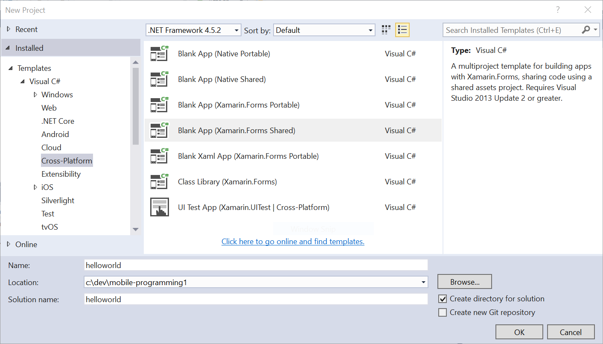Switch to medium icons list view
Image resolution: width=603 pixels, height=344 pixels.
tap(402, 30)
